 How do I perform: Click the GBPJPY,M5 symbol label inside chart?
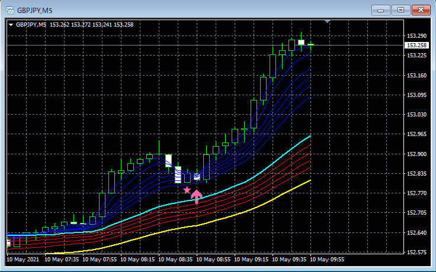(x=31, y=25)
